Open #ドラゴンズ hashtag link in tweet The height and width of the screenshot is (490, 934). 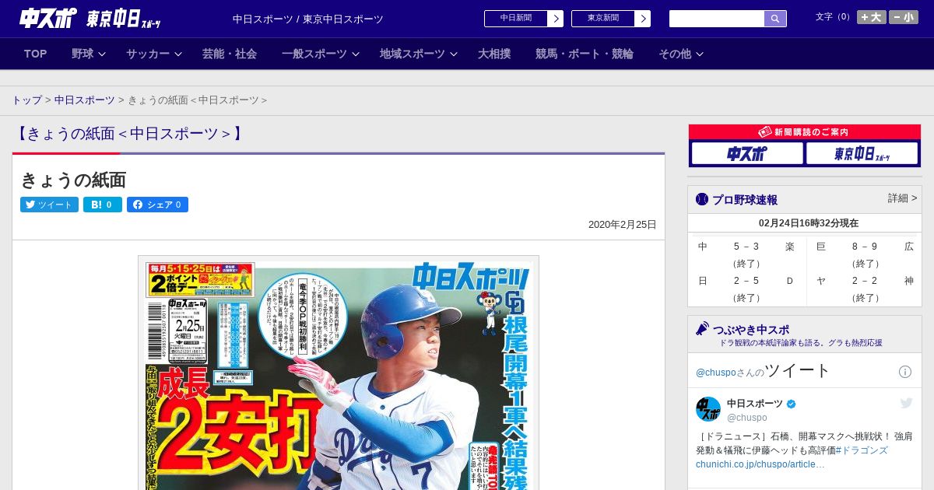click(x=862, y=450)
